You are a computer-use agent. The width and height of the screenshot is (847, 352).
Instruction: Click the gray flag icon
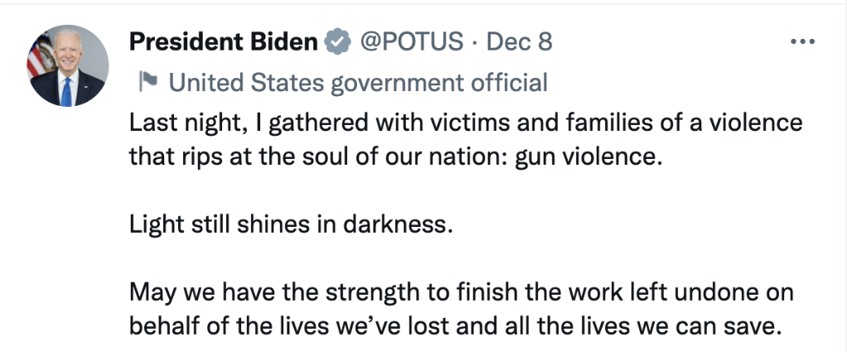tap(147, 82)
